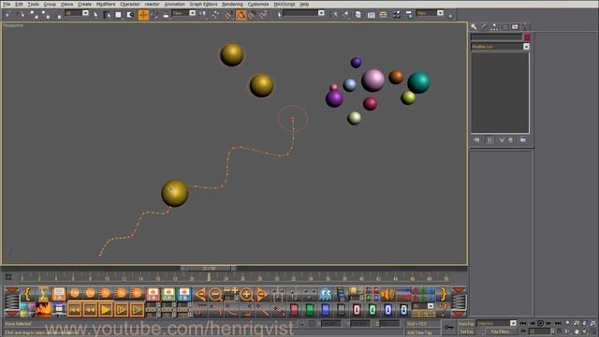Open the Material Editor
599x337 pixels.
coord(397,15)
